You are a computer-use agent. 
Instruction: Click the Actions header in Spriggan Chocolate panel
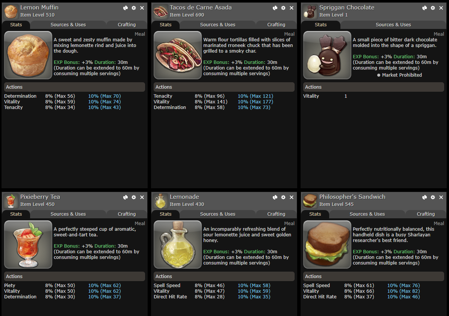(x=373, y=87)
